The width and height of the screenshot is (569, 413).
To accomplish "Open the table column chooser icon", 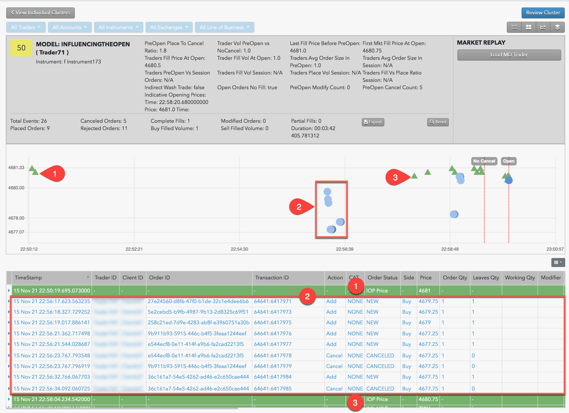I will click(x=558, y=262).
